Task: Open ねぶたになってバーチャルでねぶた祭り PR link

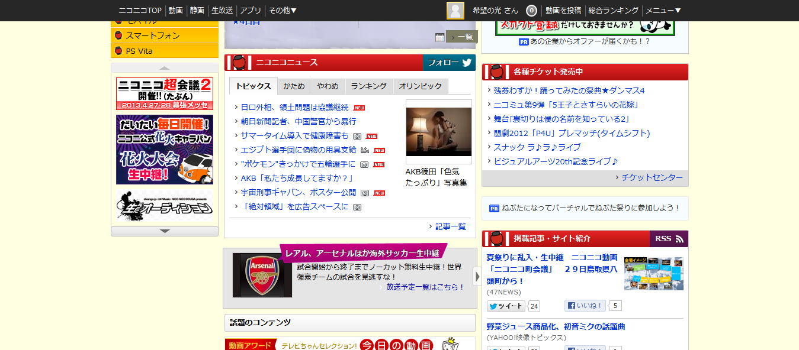Action: 591,208
